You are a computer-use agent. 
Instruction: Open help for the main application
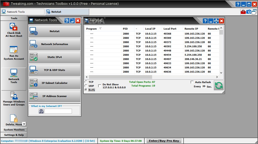(238, 4)
